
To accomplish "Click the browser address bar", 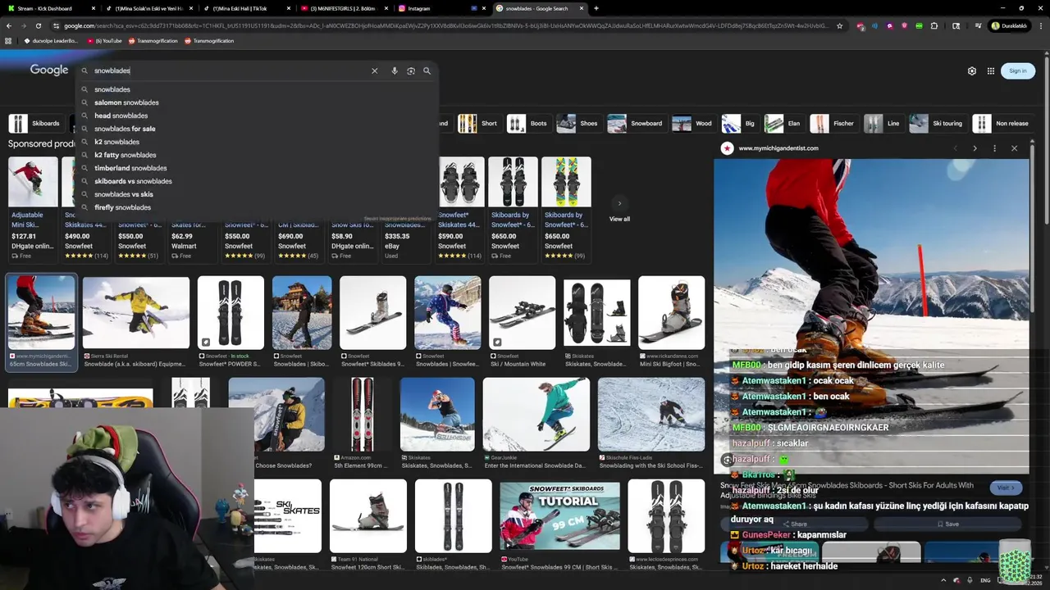I will pos(443,25).
